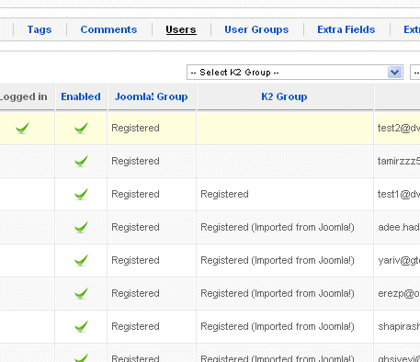Image resolution: width=420 pixels, height=362 pixels.
Task: Toggle enabled checkmark in test1 row
Action: pyautogui.click(x=81, y=194)
